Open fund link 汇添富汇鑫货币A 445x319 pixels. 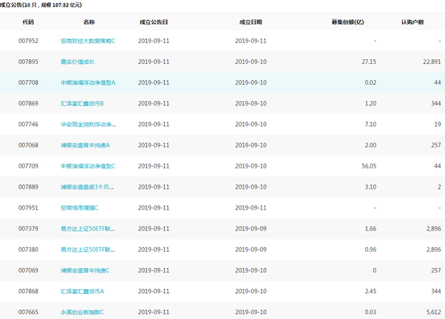coord(83,291)
